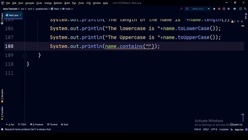Click line number 106 in gutter
248x140 pixels.
[9, 28]
